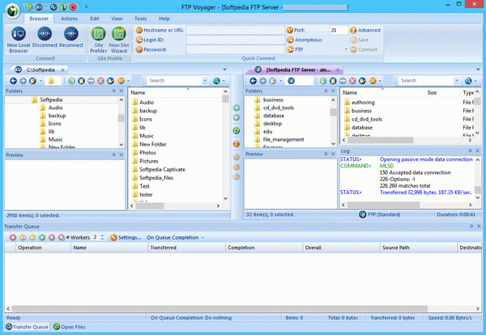The image size is (486, 335).
Task: Click the Login ID input field
Action: coord(235,40)
